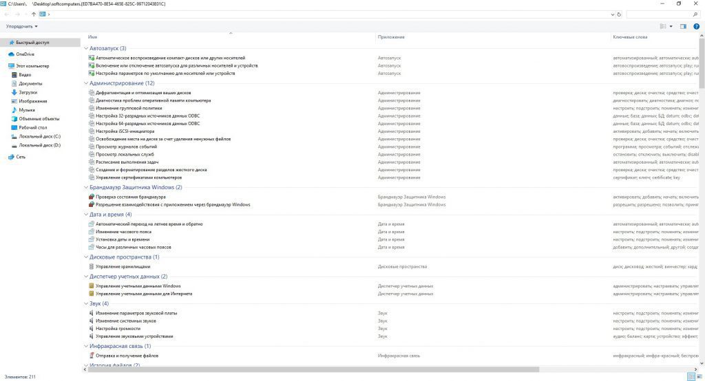Open Загрузки folder in the sidebar
705x381 pixels.
(x=28, y=91)
